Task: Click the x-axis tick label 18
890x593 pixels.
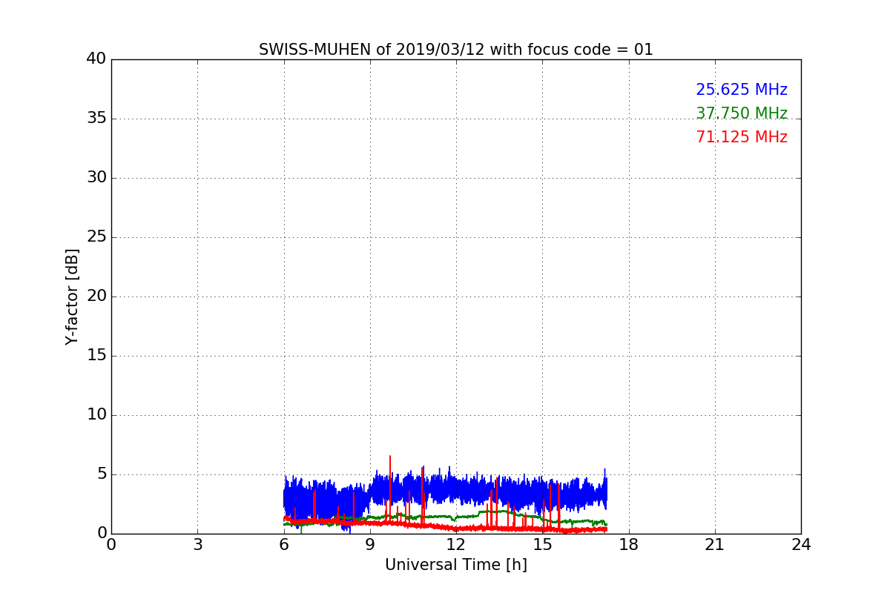Action: click(628, 545)
